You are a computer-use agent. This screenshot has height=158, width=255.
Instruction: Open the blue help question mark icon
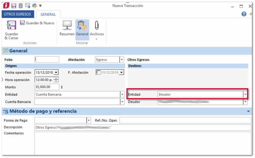pyautogui.click(x=244, y=14)
